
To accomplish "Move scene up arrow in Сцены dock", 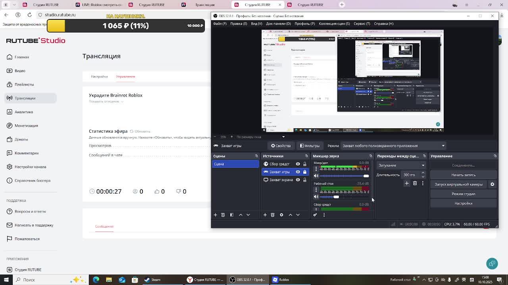I will [x=241, y=215].
